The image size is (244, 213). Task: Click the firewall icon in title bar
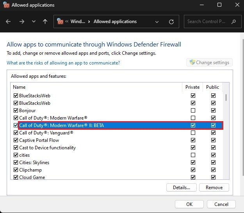pyautogui.click(x=6, y=5)
